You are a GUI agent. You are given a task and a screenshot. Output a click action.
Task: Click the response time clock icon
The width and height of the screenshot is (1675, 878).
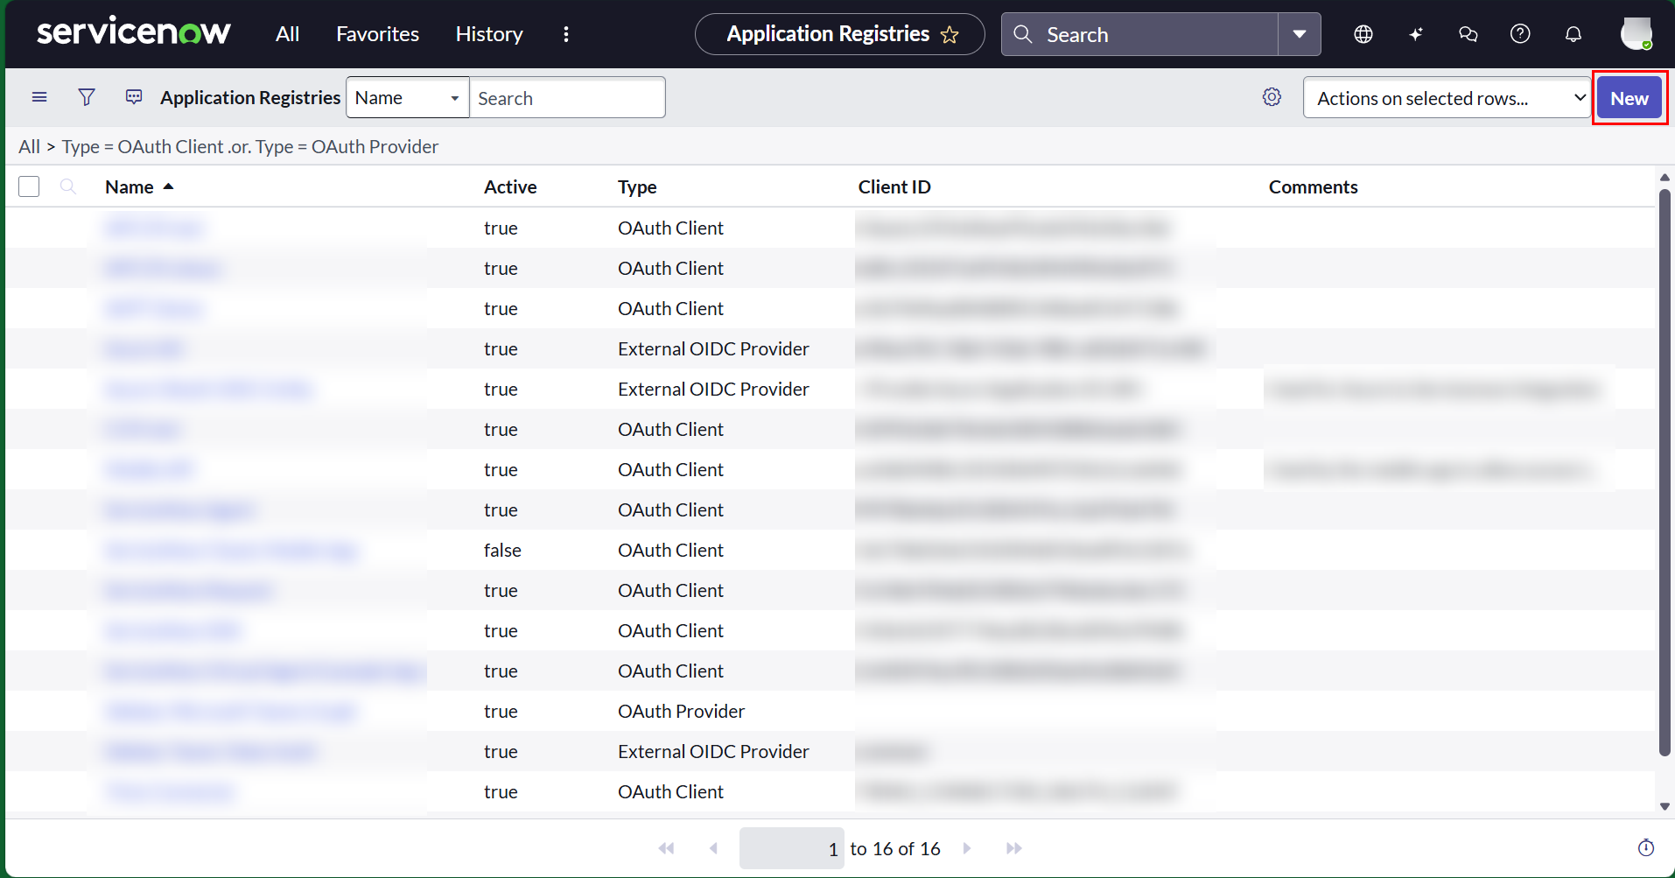(1646, 847)
